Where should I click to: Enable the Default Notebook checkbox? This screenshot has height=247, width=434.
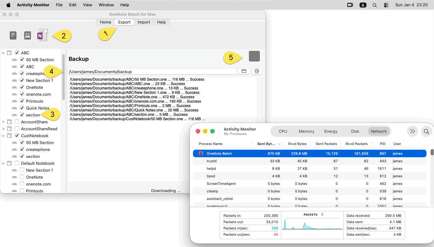pos(17,163)
